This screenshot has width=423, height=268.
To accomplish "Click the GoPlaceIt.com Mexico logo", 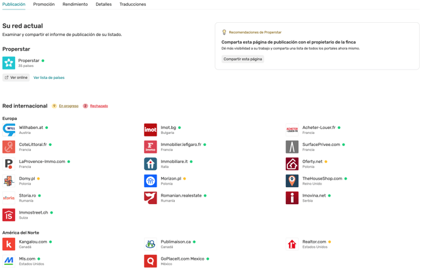I will 150,261.
